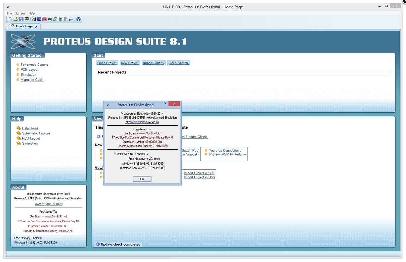Click the New Project button
The image size is (406, 262).
(130, 63)
